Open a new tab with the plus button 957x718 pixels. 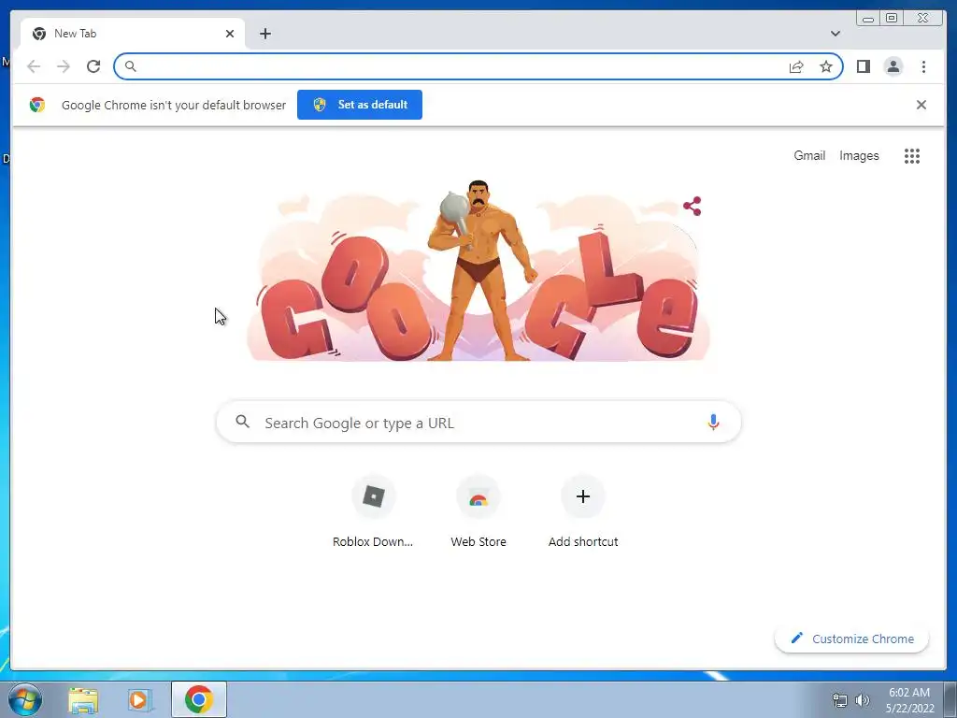pyautogui.click(x=264, y=34)
